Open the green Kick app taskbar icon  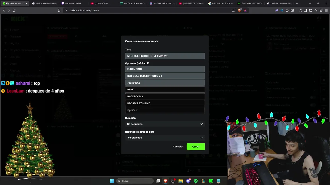pyautogui.click(x=211, y=181)
